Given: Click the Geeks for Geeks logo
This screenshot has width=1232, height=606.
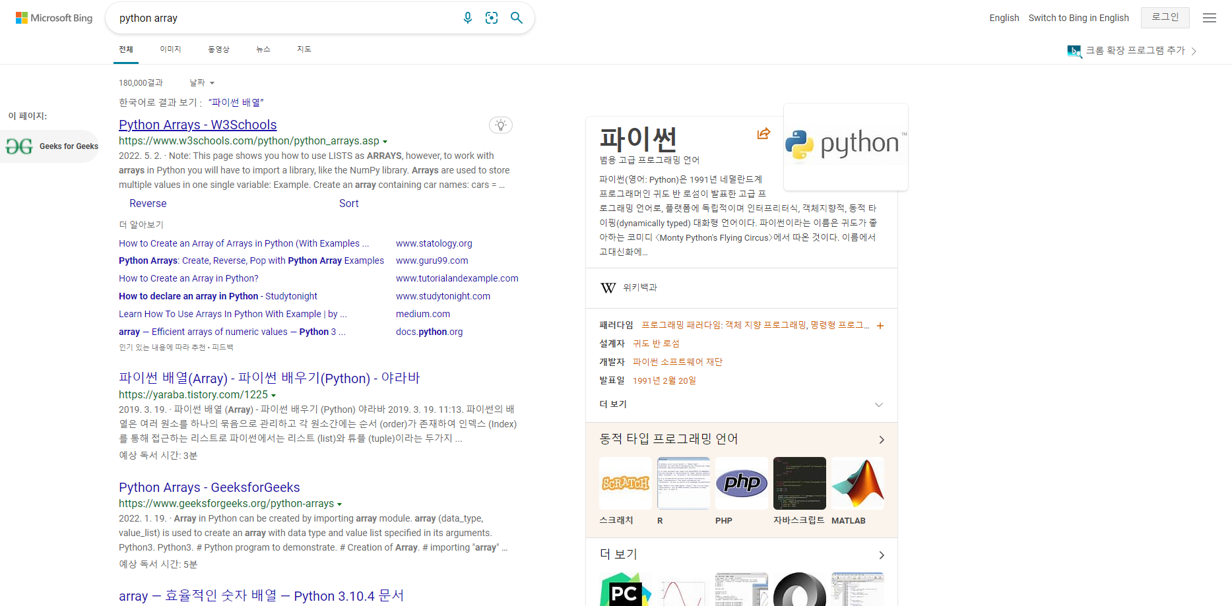Looking at the screenshot, I should (x=19, y=146).
